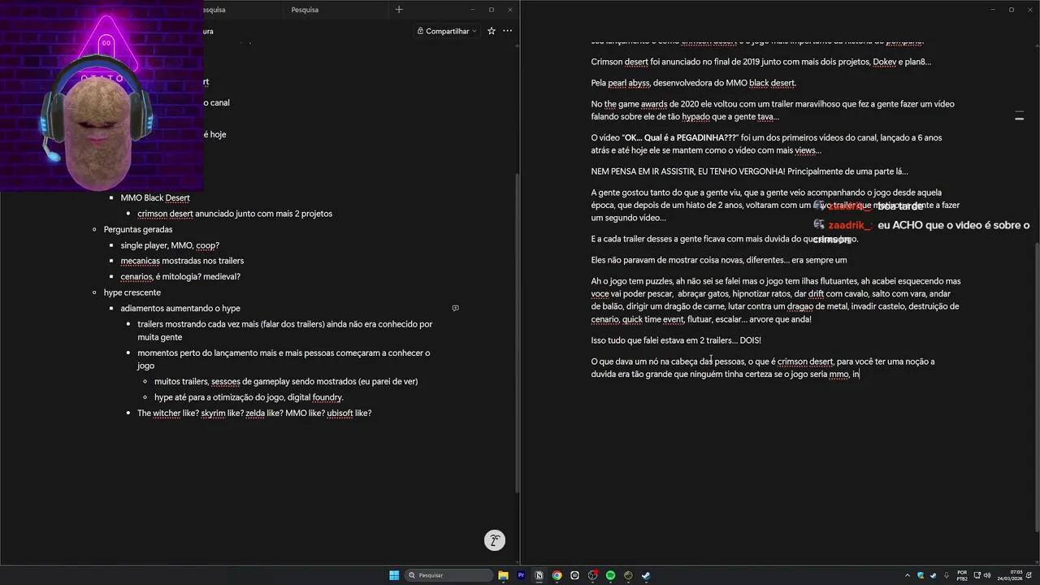Open Spotify from the taskbar
The height and width of the screenshot is (585, 1040).
tap(610, 575)
